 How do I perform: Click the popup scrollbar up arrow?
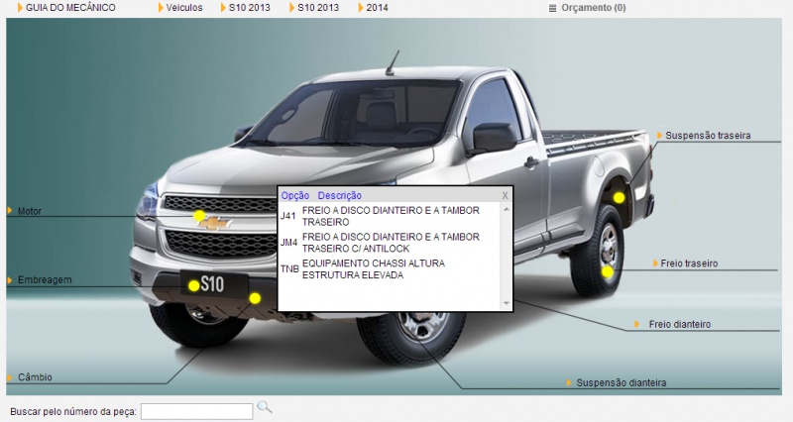(x=507, y=209)
